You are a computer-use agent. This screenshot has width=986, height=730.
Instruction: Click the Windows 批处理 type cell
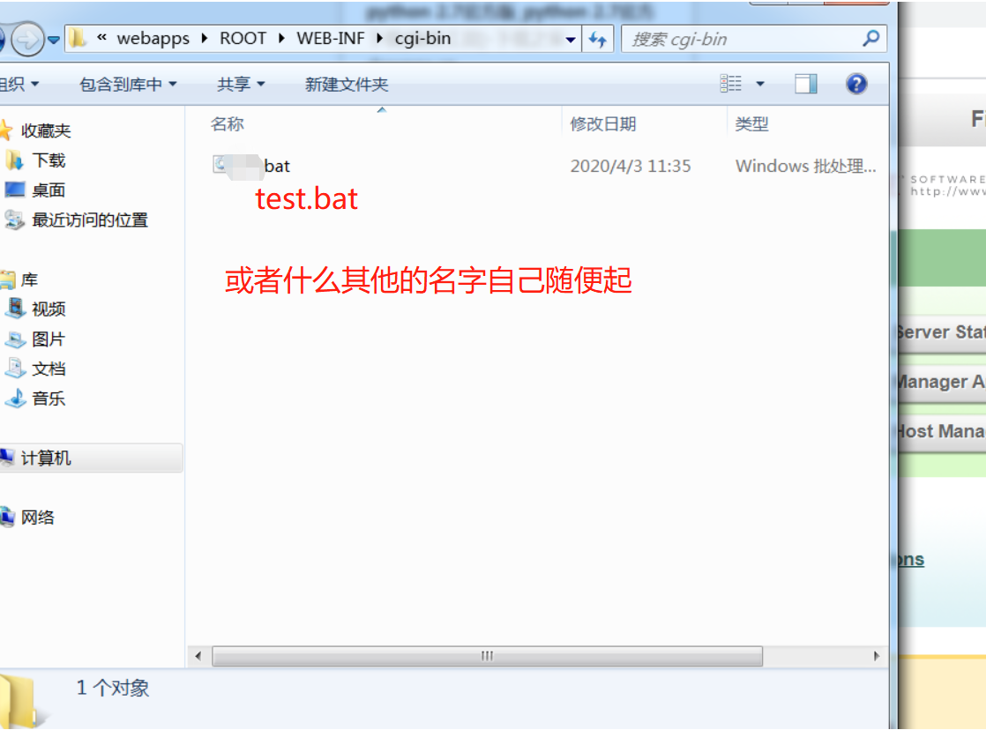coord(805,166)
